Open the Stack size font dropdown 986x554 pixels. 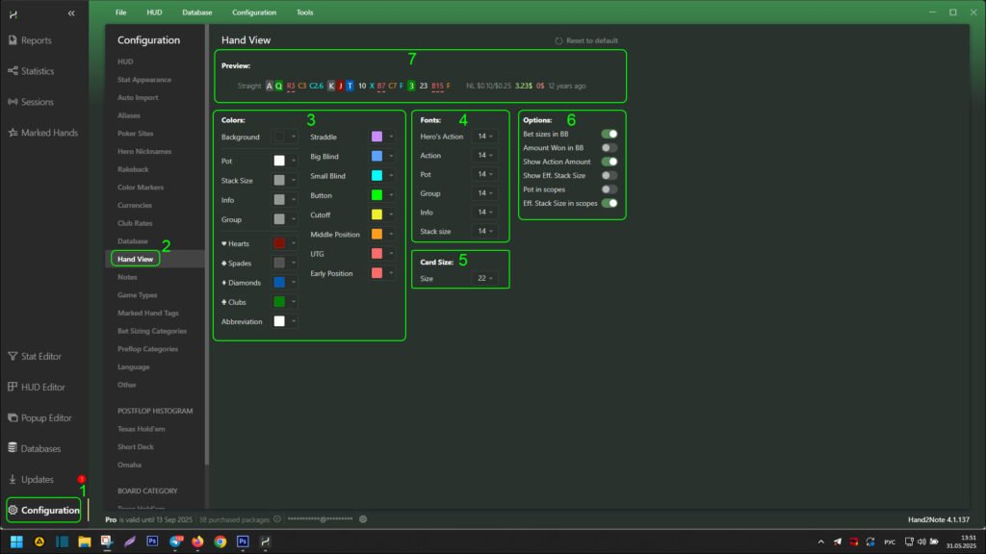[x=484, y=232]
